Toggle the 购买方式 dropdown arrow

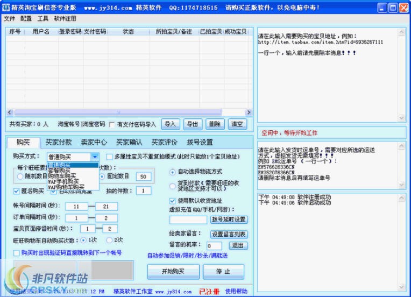tap(95, 157)
